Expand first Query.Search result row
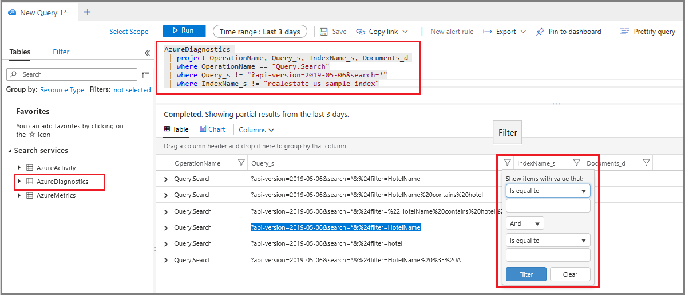The image size is (685, 295). [x=165, y=179]
